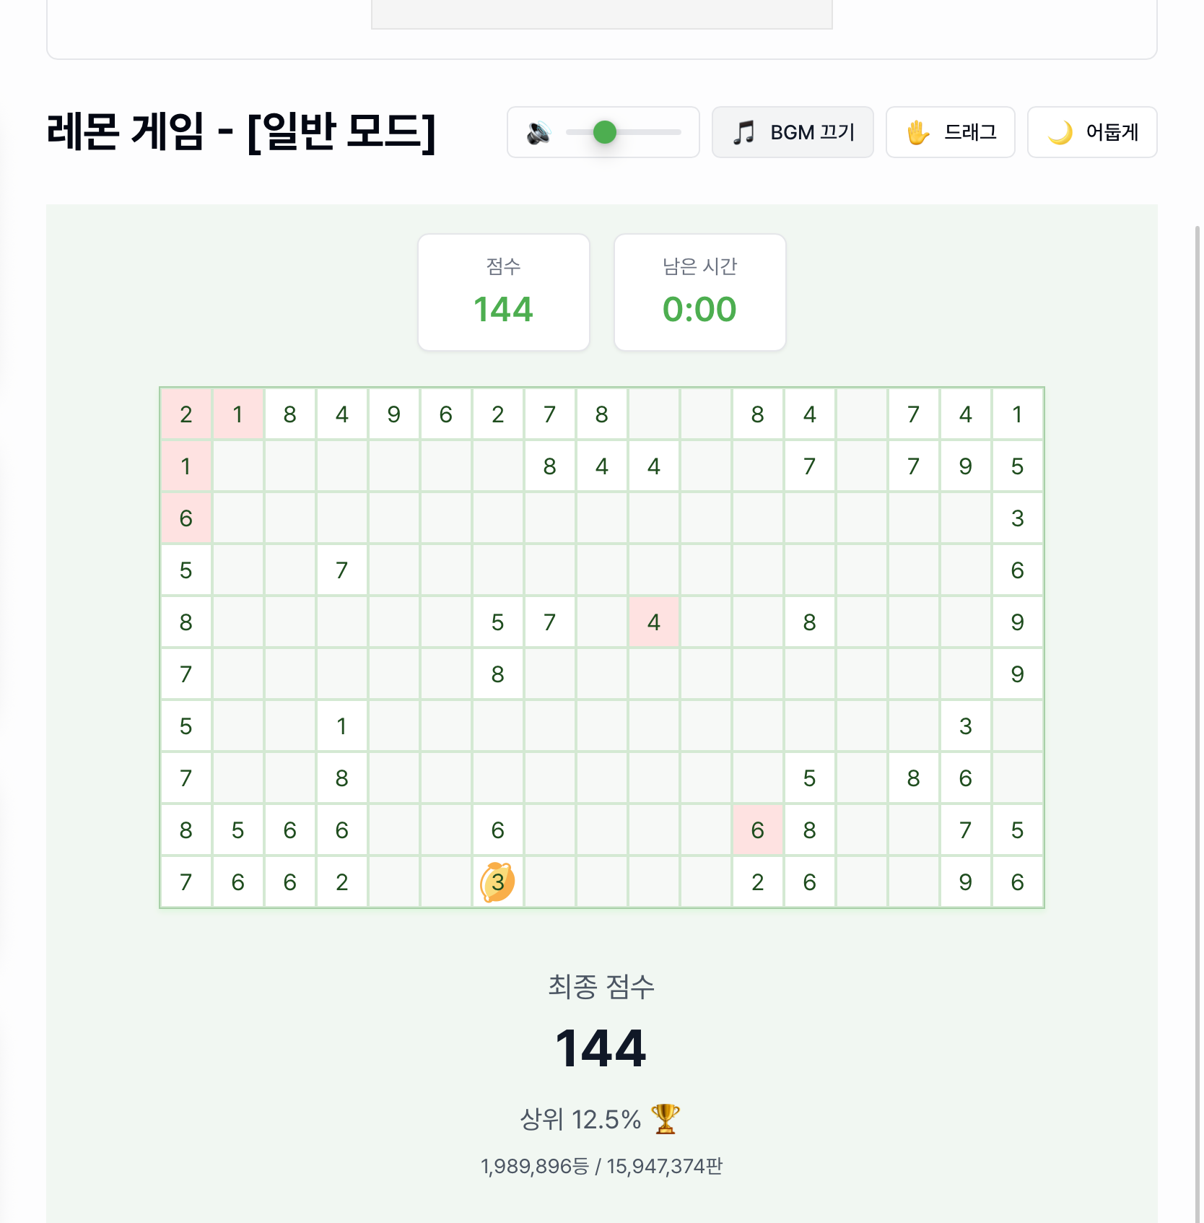Click the ranking text 1,989,896등
This screenshot has width=1204, height=1223.
click(534, 1167)
